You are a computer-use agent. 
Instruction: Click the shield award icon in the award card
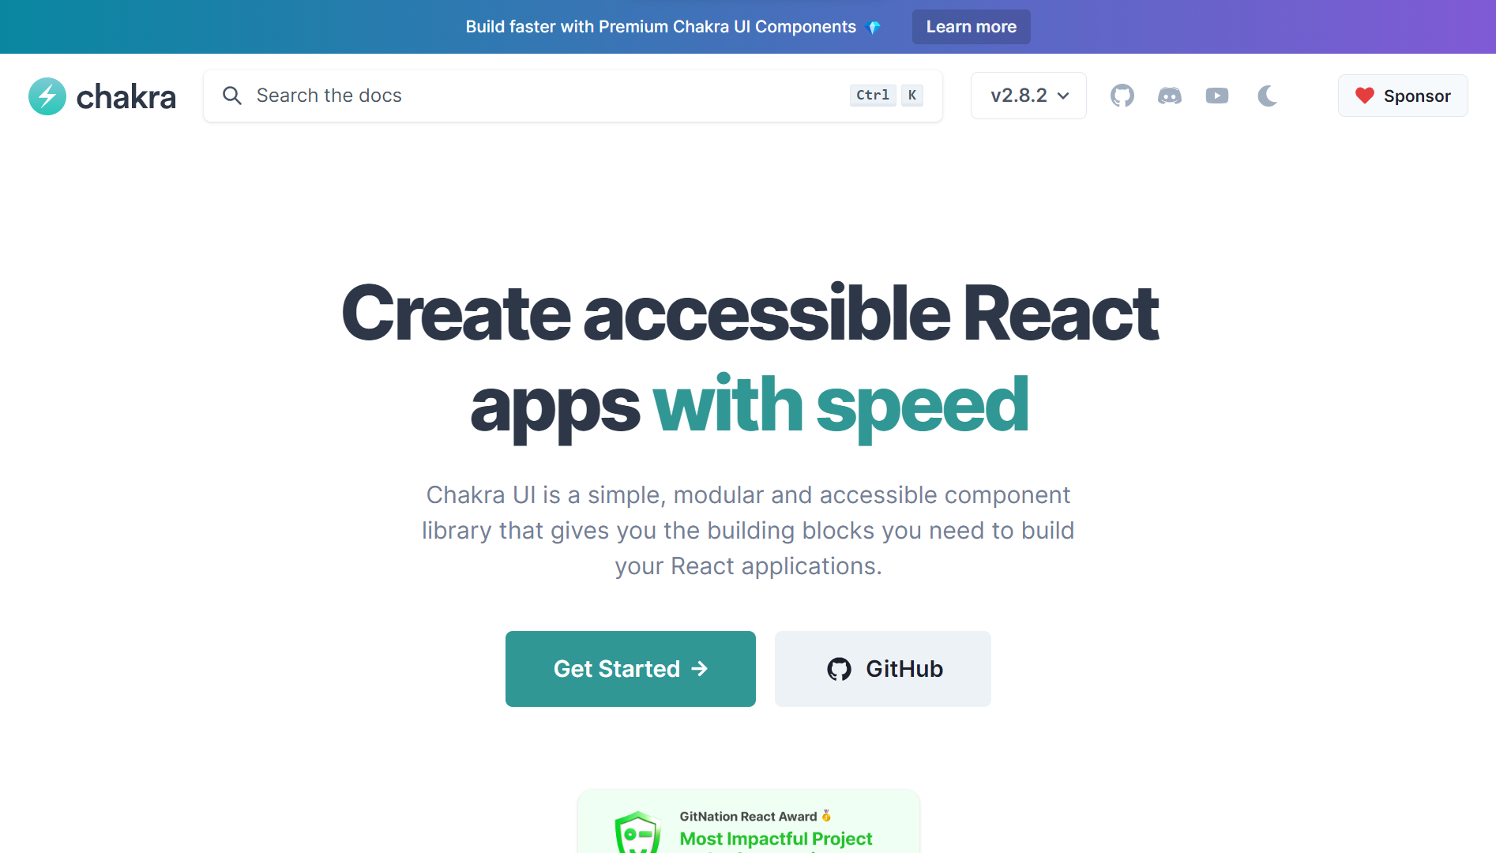637,832
